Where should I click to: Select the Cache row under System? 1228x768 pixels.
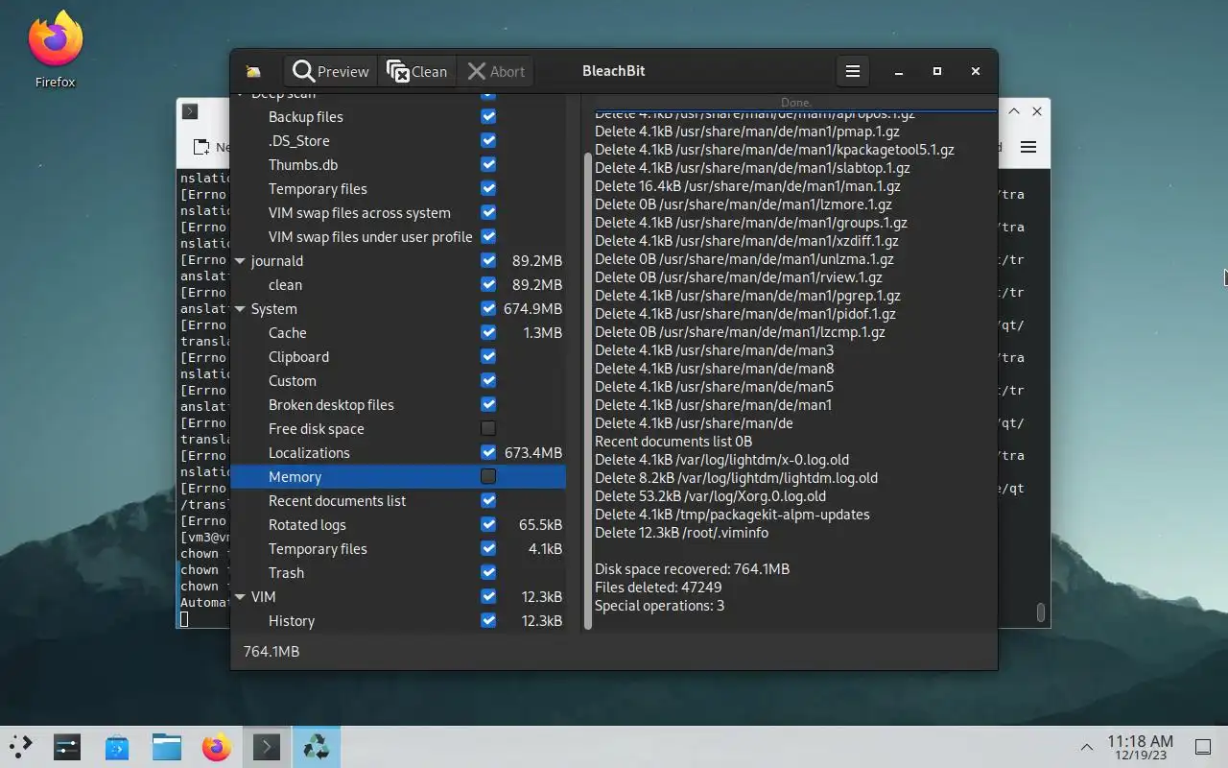pos(398,332)
